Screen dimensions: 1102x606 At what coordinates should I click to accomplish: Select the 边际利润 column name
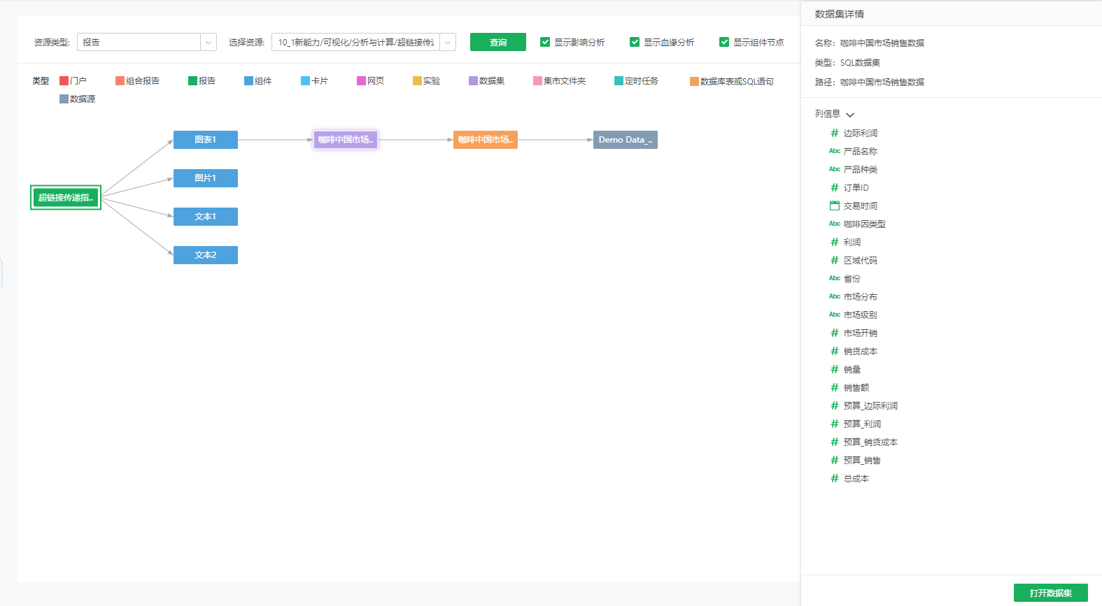tap(860, 133)
